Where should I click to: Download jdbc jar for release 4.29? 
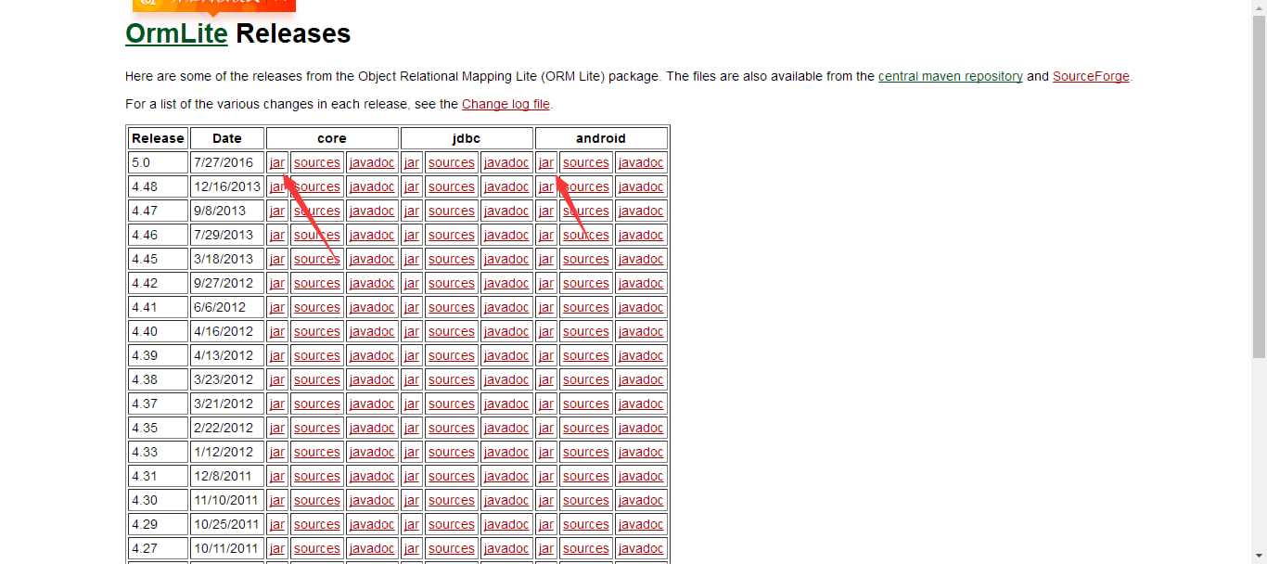coord(412,524)
